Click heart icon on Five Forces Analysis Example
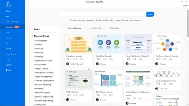 163,59
